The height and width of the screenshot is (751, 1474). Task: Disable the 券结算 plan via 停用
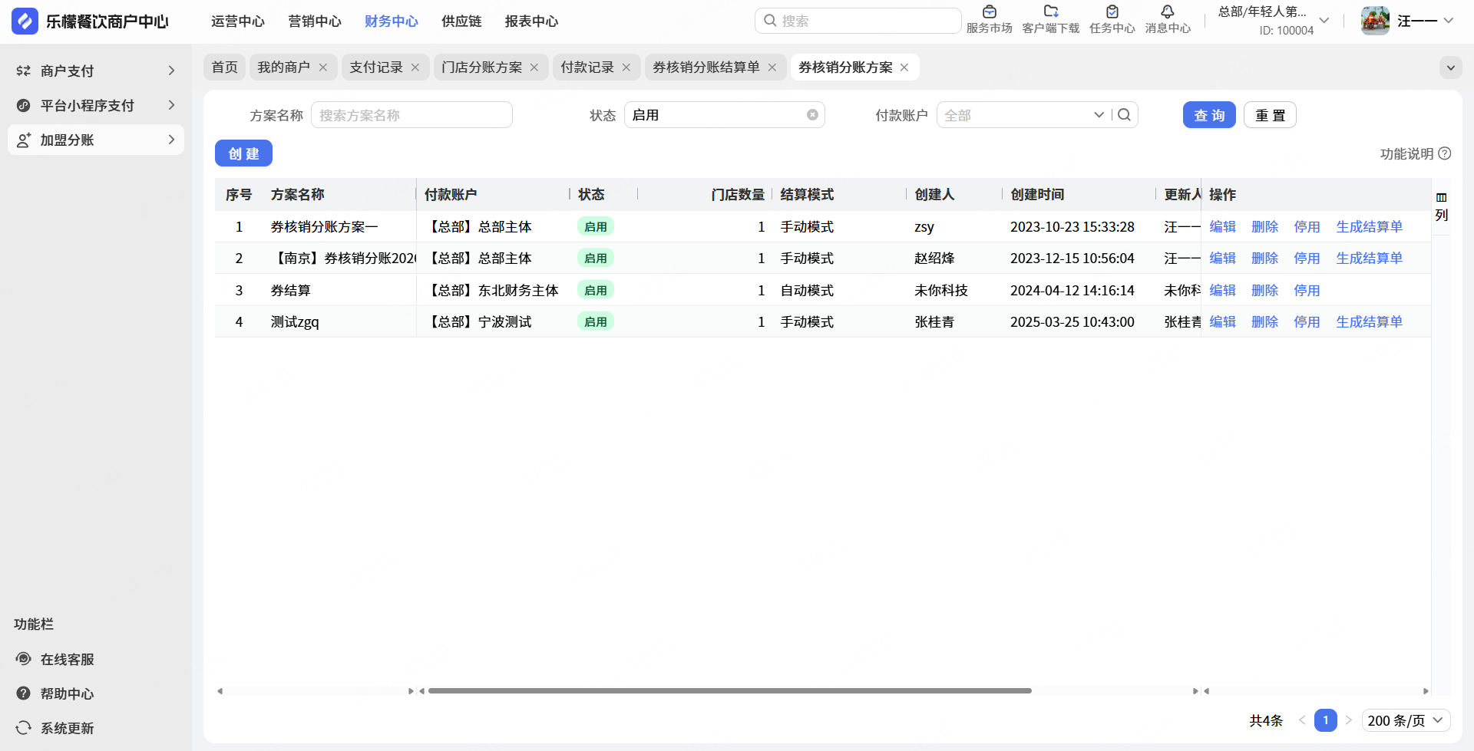click(x=1307, y=291)
